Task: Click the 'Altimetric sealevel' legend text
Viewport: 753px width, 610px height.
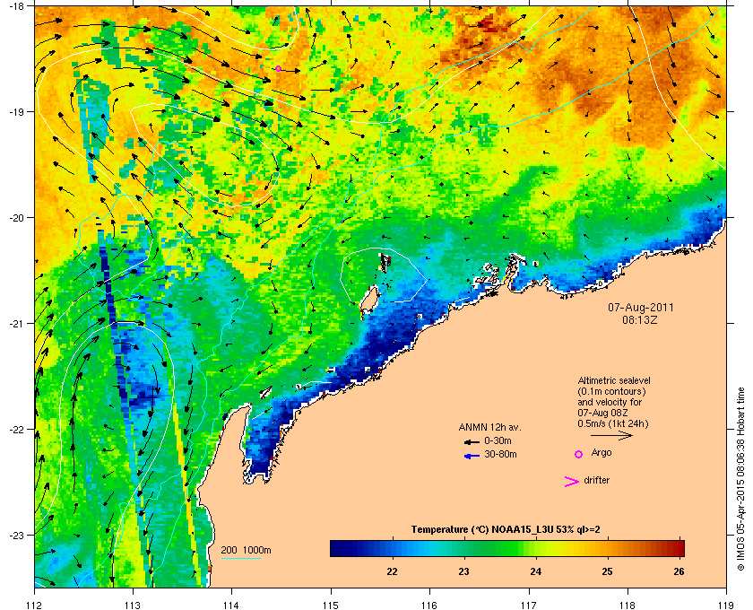Action: pos(614,380)
